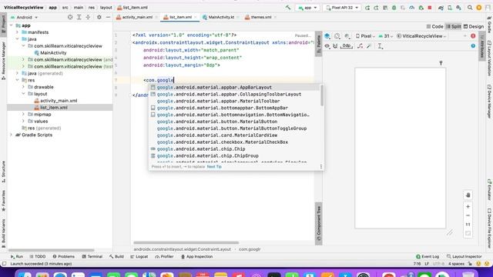Collapse the res folder

point(17,80)
